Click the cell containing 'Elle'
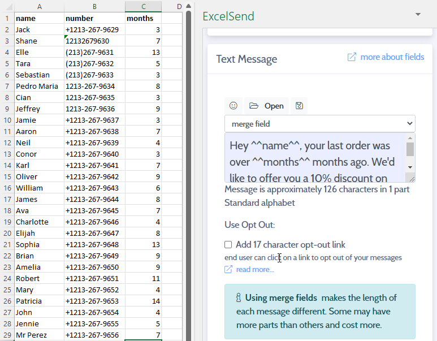This screenshot has height=341, width=437. 40,52
